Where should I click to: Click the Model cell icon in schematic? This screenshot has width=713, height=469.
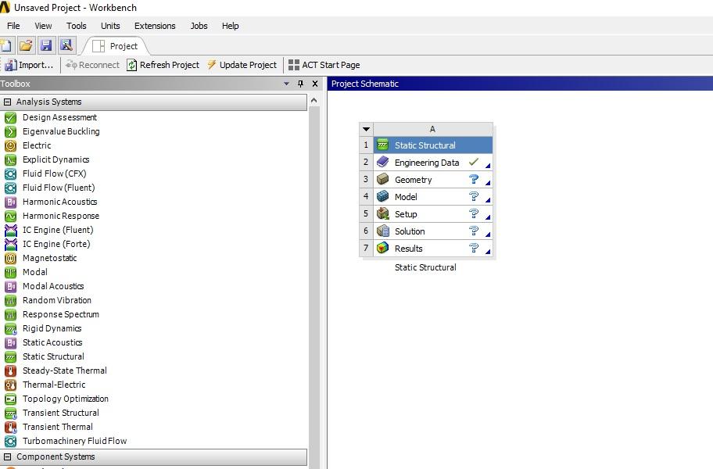383,197
